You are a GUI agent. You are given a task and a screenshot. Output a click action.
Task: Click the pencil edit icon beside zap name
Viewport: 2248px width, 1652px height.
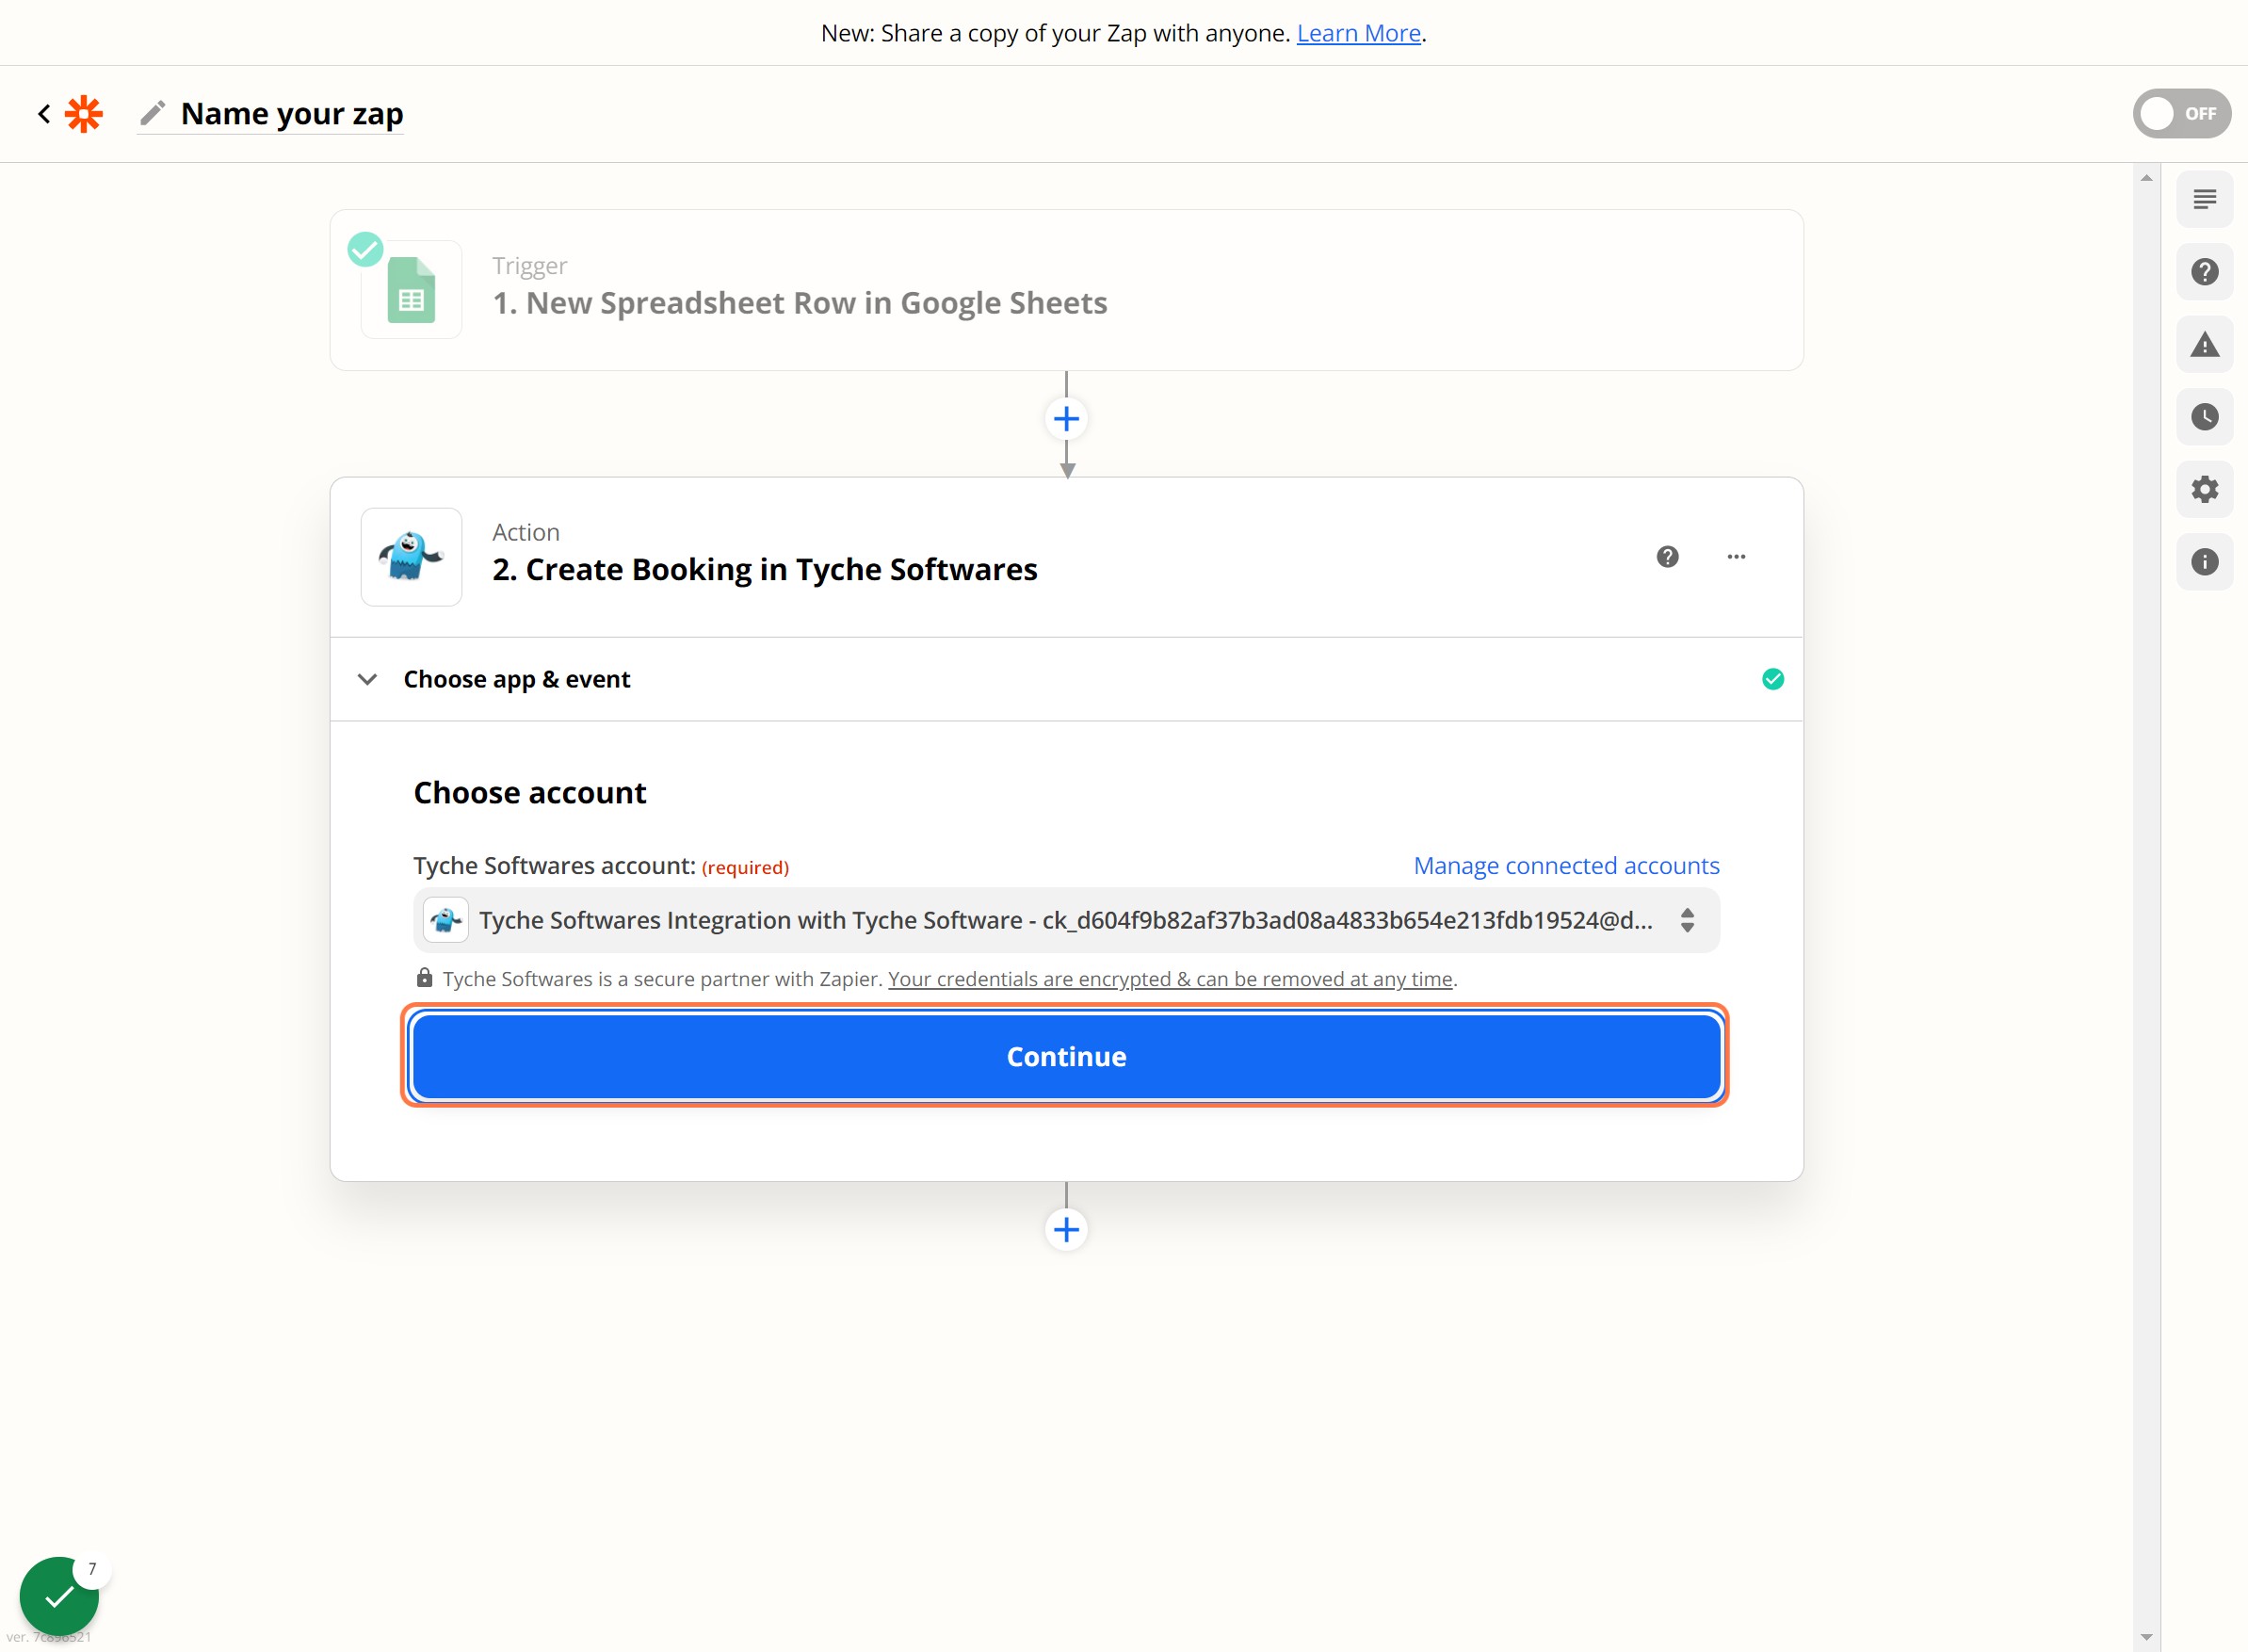(153, 114)
